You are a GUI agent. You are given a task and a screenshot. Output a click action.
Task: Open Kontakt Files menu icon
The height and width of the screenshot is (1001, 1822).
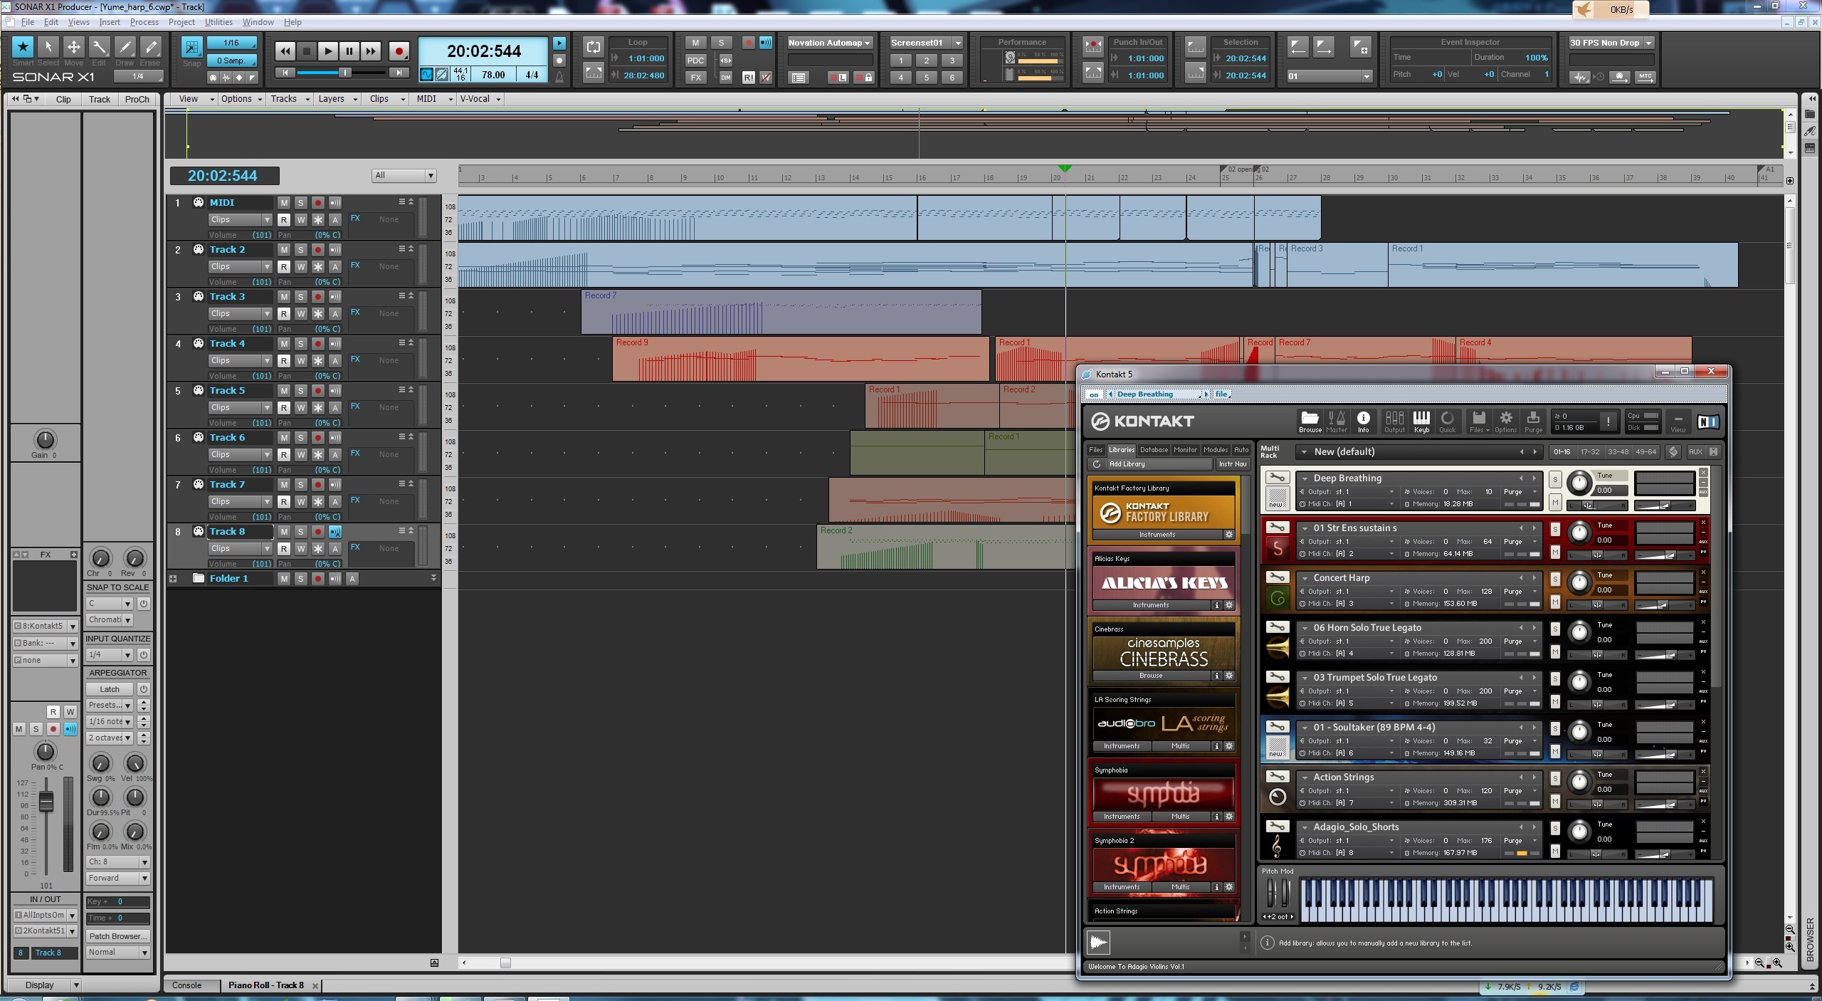point(1479,421)
